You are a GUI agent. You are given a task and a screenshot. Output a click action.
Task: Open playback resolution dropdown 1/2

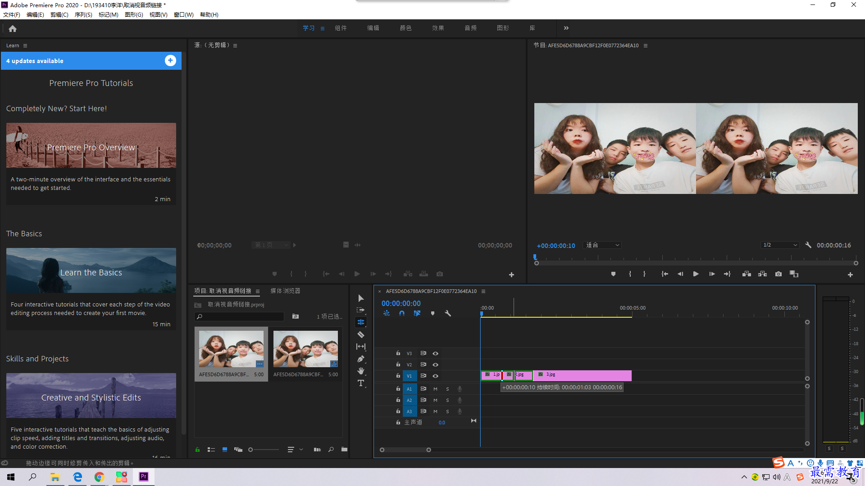click(780, 245)
